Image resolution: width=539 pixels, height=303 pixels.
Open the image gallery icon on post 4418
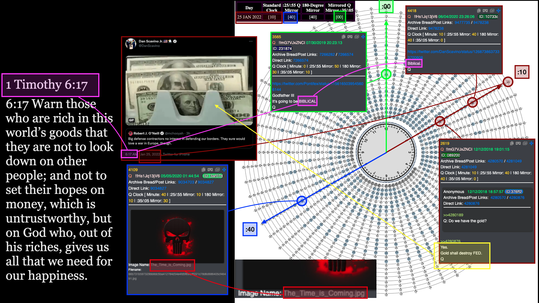coord(492,11)
